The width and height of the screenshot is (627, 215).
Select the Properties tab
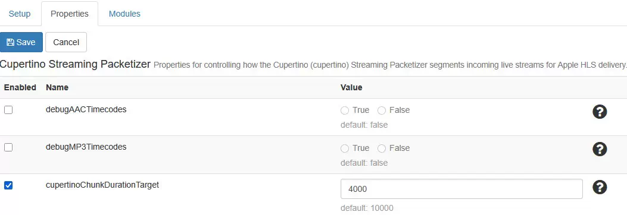point(70,14)
